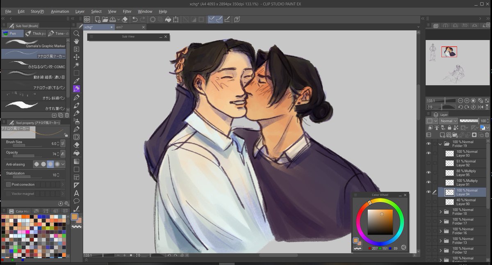Open the Layer menu
The height and width of the screenshot is (265, 492).
tap(80, 11)
